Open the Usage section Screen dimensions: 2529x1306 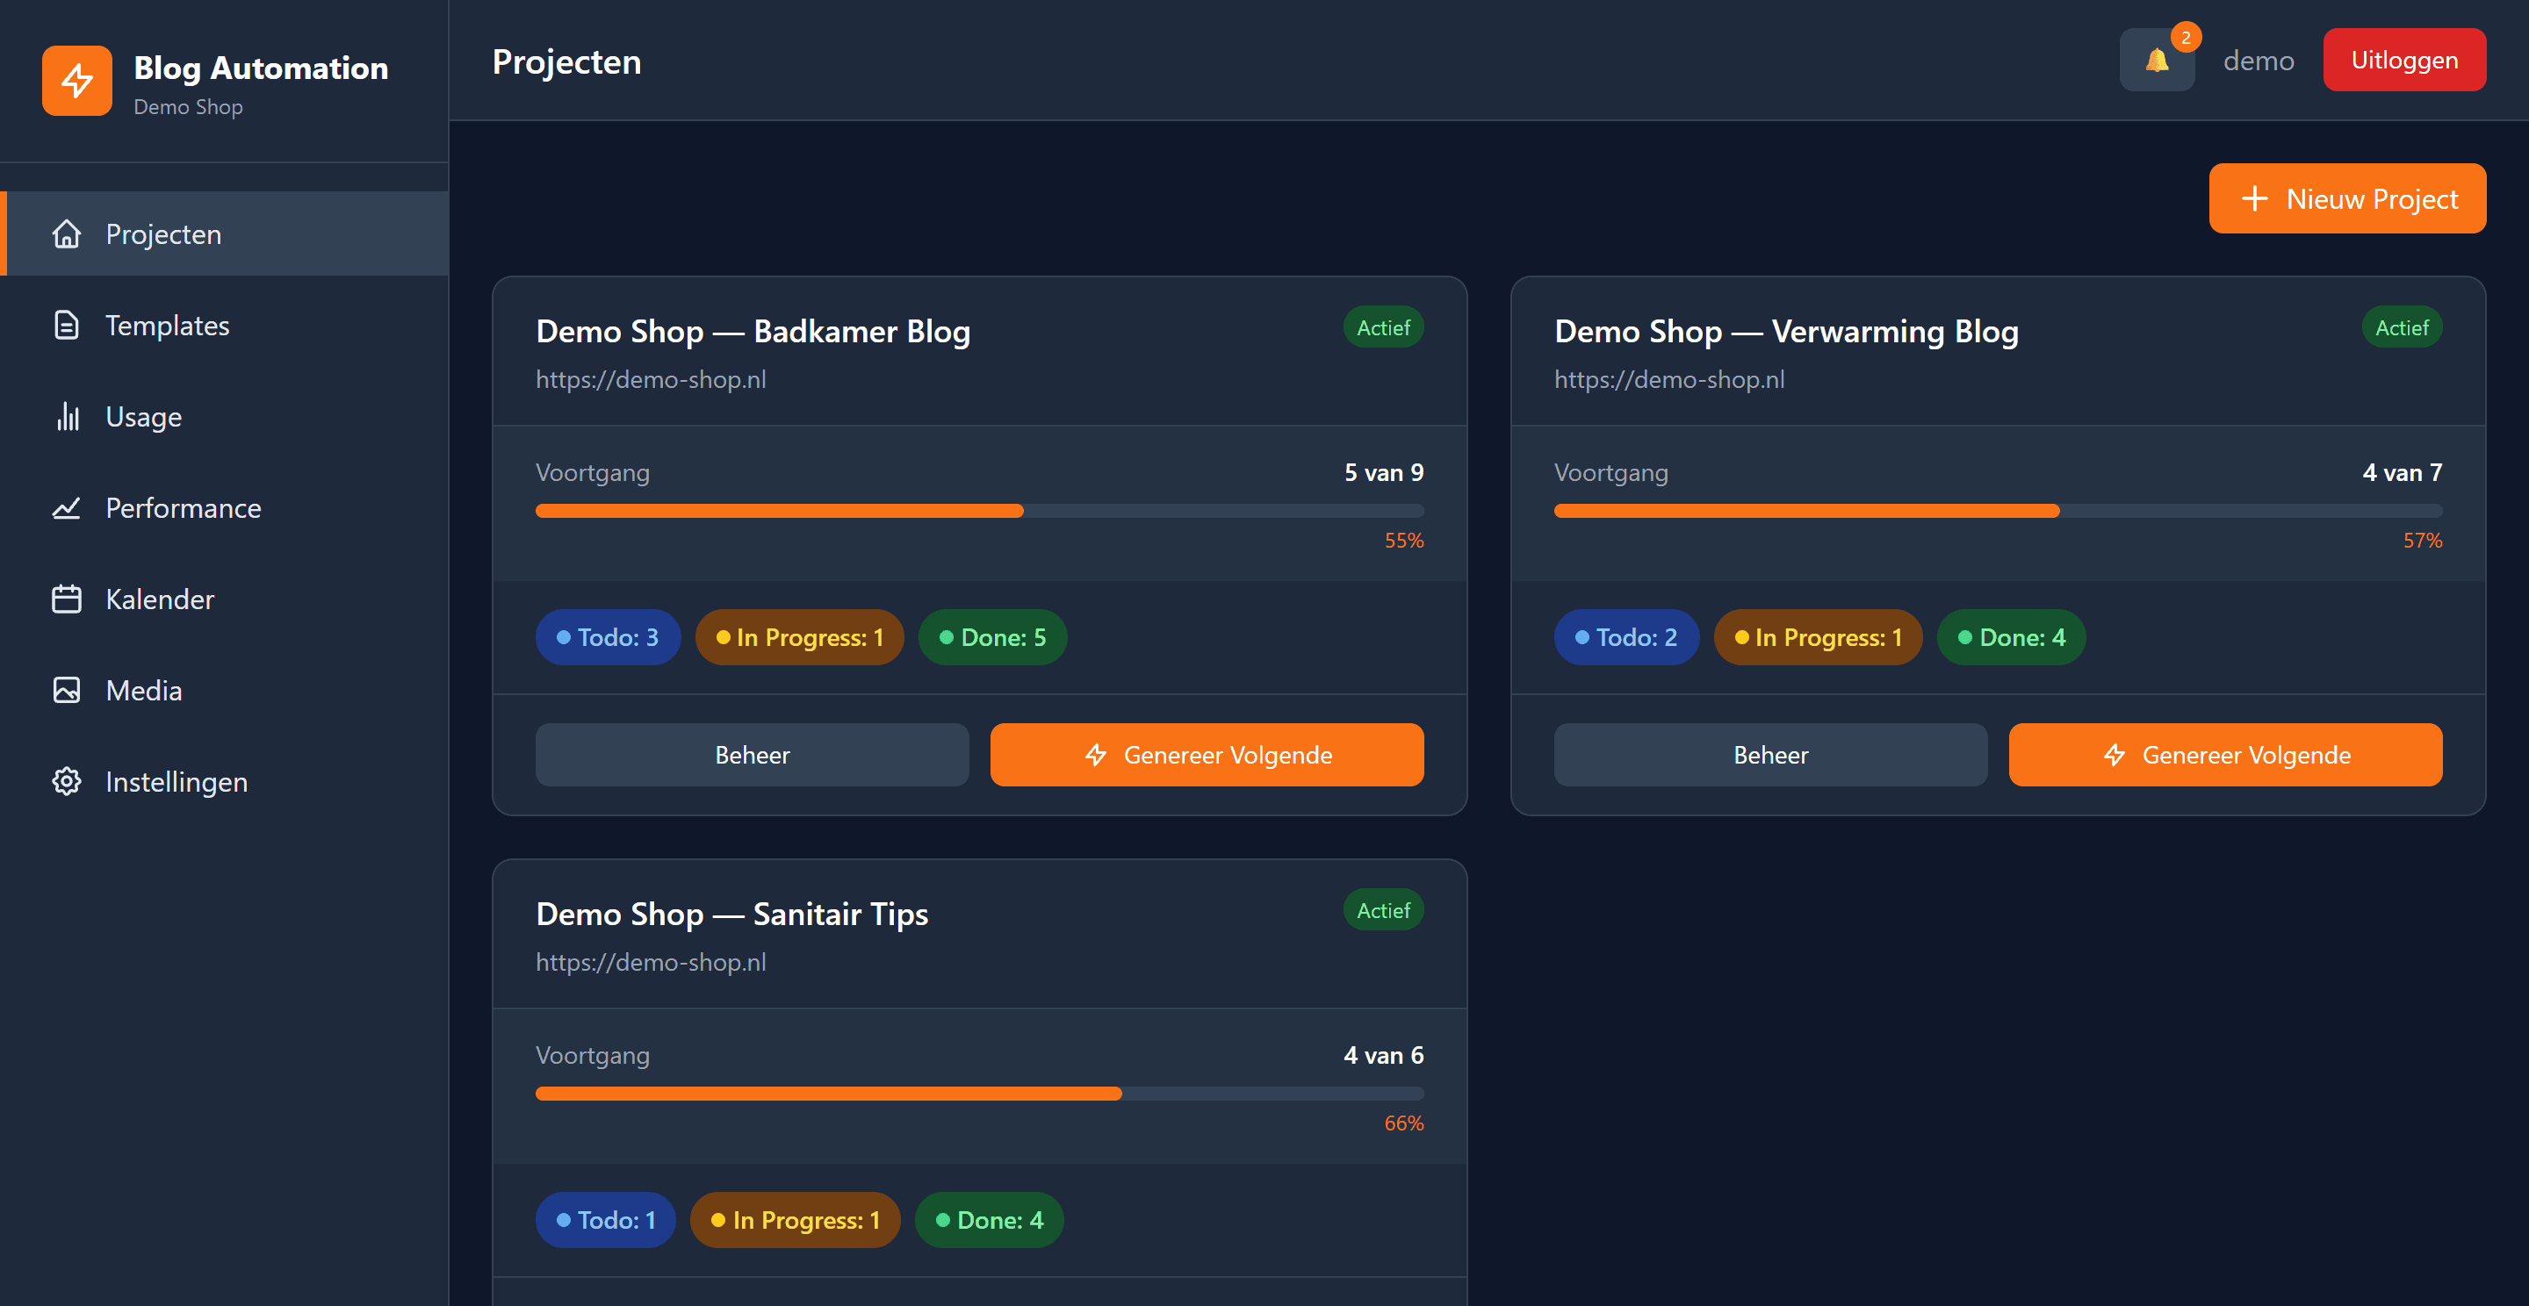click(x=225, y=416)
